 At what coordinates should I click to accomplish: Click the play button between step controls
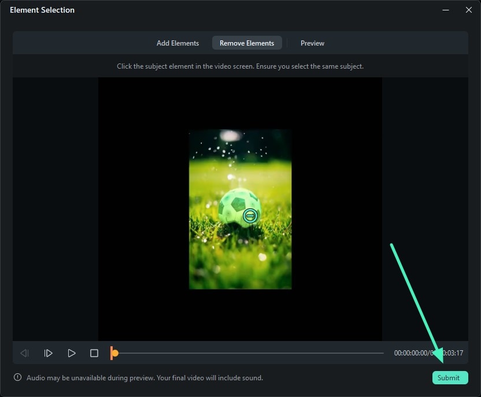click(x=71, y=353)
